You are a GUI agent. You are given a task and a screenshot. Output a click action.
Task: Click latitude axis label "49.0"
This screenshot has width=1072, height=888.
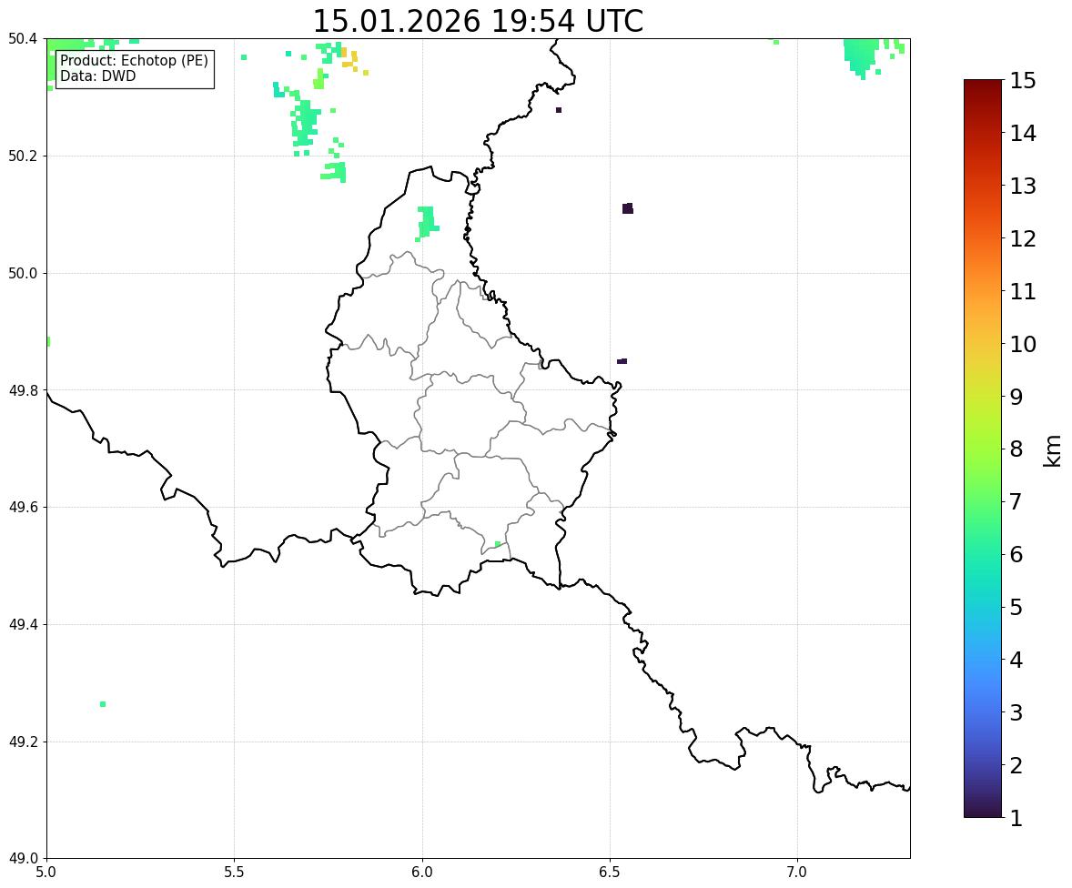pos(22,859)
